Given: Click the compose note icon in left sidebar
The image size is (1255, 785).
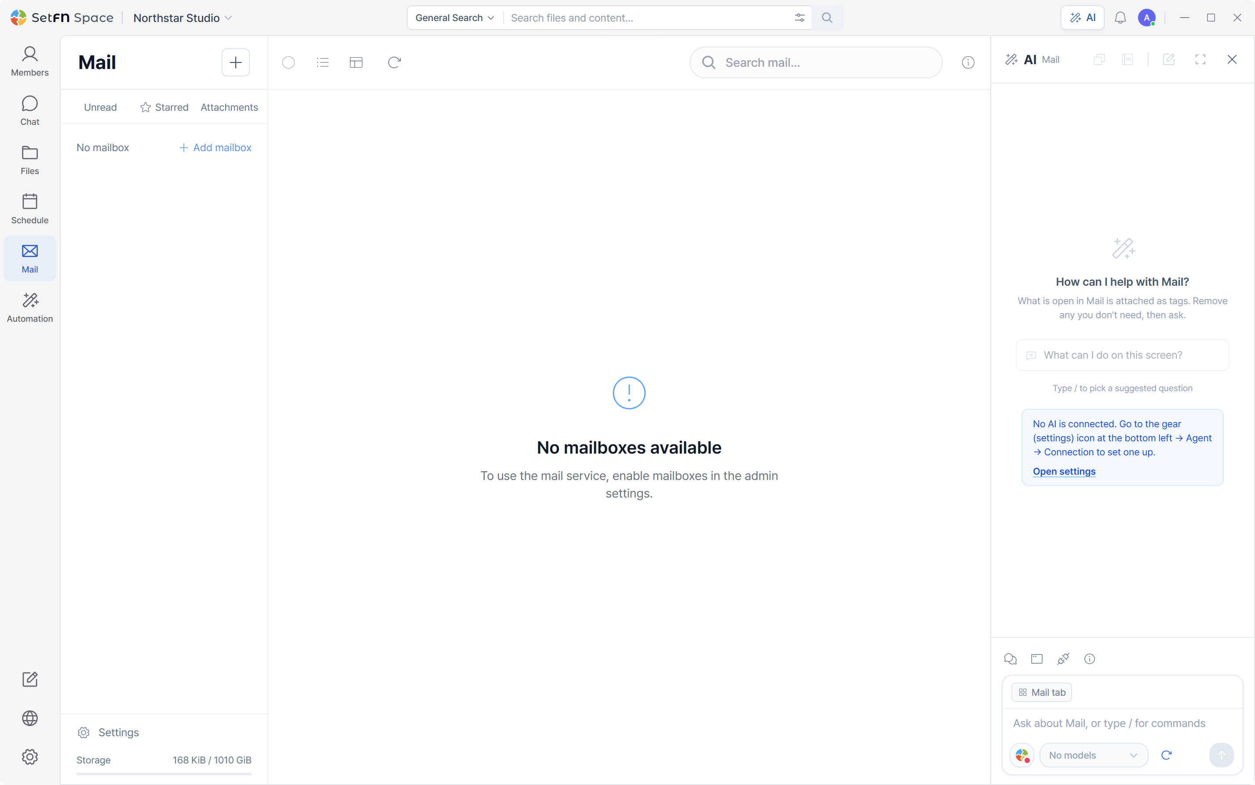Looking at the screenshot, I should 29,679.
